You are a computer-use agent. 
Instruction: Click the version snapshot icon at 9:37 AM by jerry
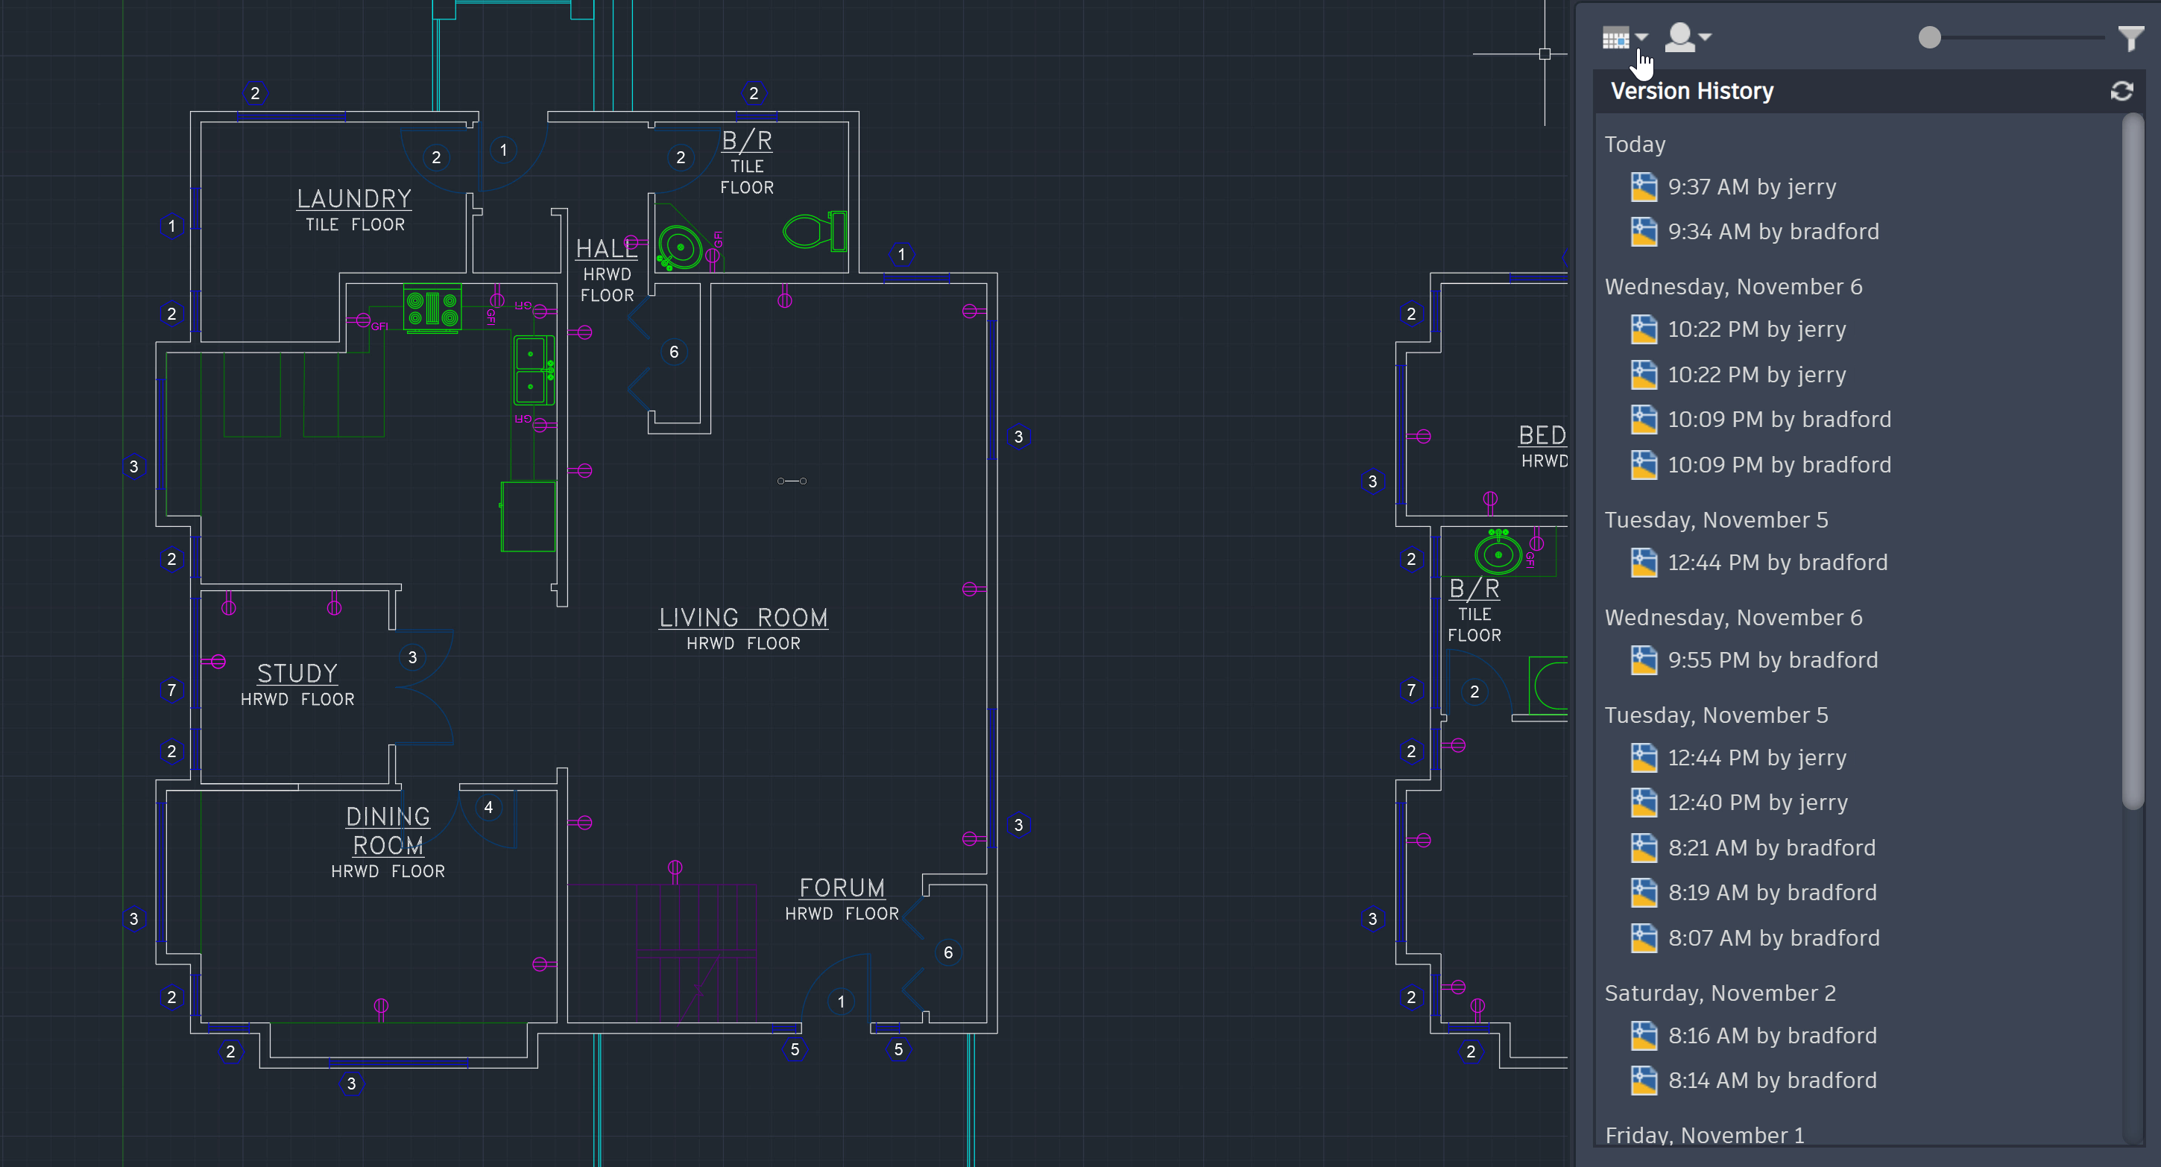(1642, 187)
